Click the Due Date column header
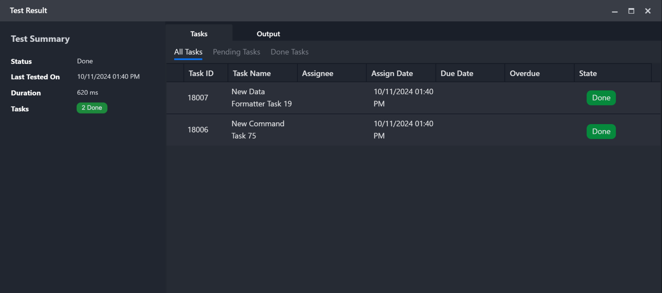The image size is (662, 293). tap(457, 73)
